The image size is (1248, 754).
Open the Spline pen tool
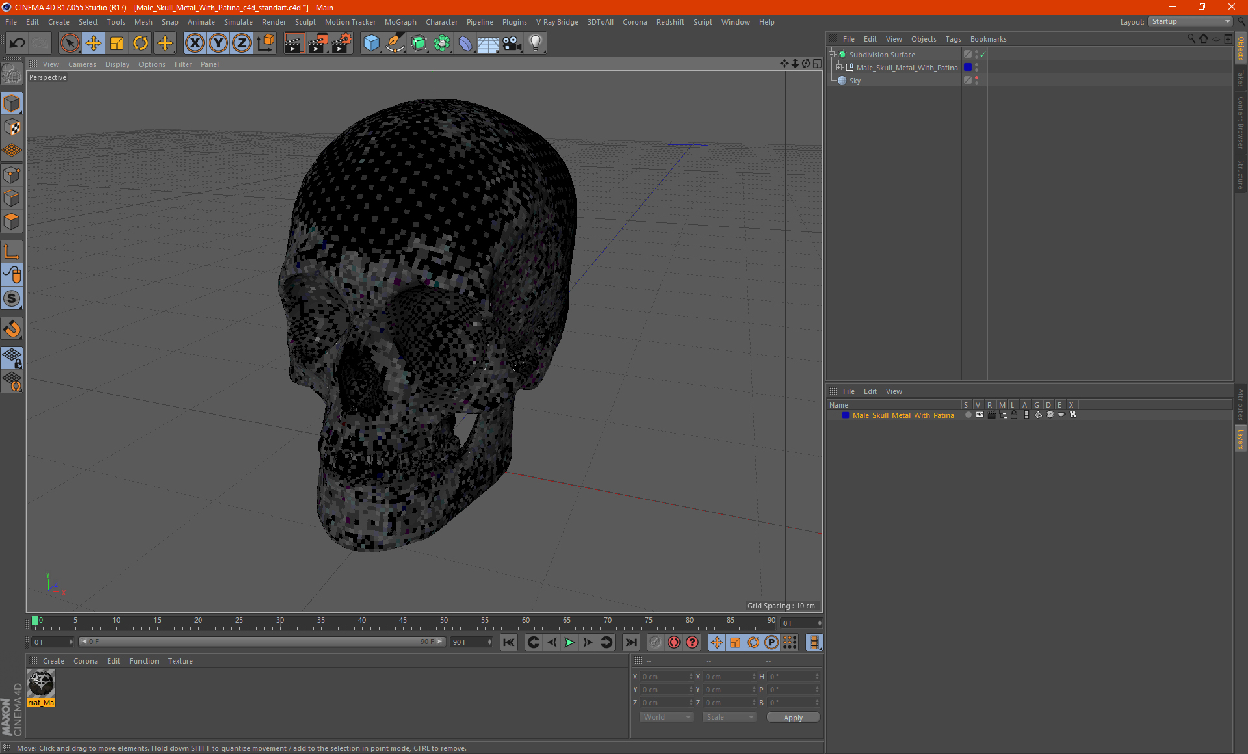tap(395, 44)
